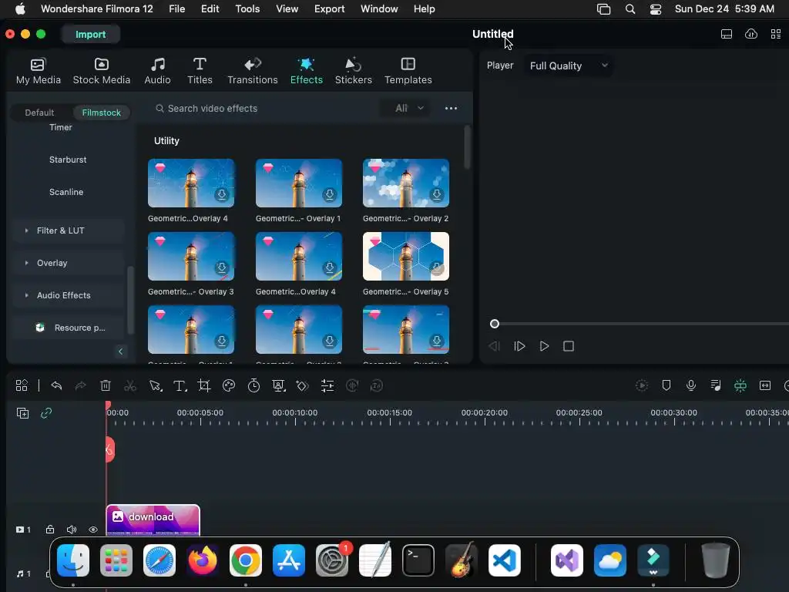Add a new track with the add-track icon
Screen dimensions: 789x592
coord(22,413)
